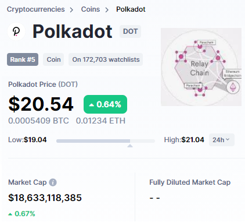Click the Rank #5 badge
Image resolution: width=245 pixels, height=222 pixels.
[x=23, y=59]
